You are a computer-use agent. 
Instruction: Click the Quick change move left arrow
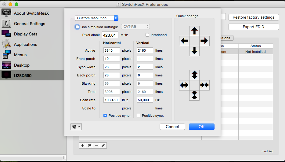click(184, 41)
